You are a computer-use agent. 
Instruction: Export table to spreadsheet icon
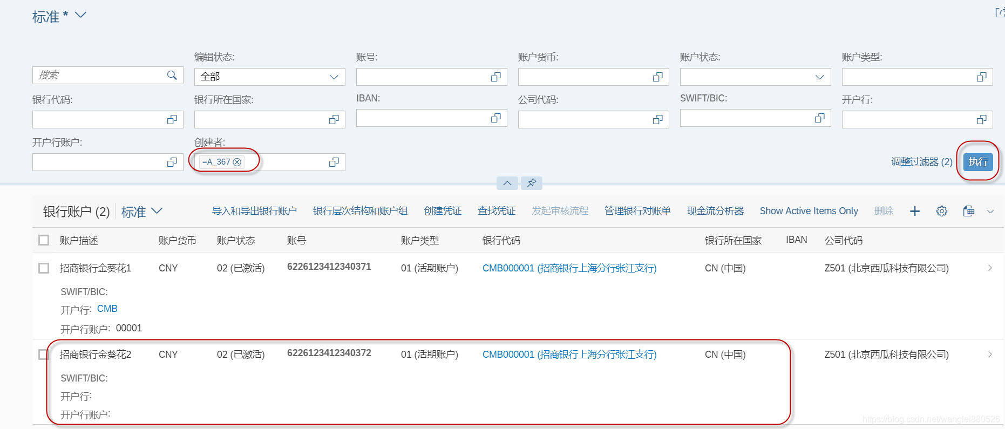pyautogui.click(x=969, y=212)
